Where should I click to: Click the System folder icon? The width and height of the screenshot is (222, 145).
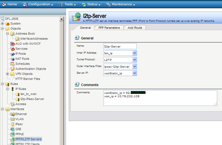pyautogui.click(x=8, y=24)
